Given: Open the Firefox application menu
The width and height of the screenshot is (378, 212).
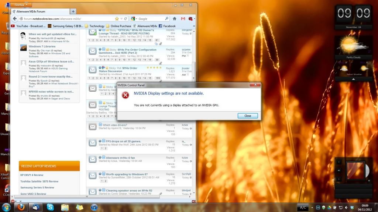Looking at the screenshot, I should click(x=21, y=5).
